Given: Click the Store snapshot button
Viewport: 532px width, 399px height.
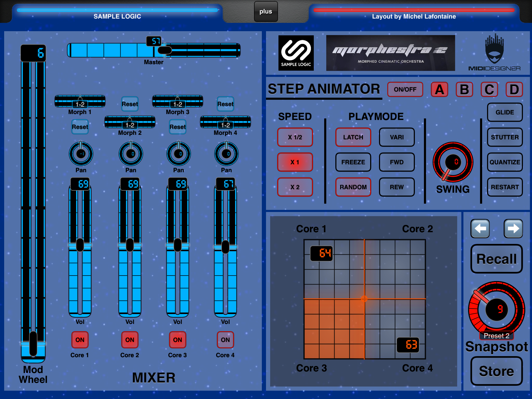Looking at the screenshot, I should pyautogui.click(x=496, y=371).
